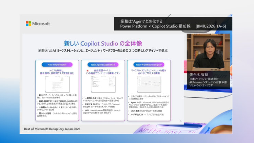Screen dimensions: 254x143
Task: Click AI Business ソリューション統括本部 text
Action: pos(208,82)
